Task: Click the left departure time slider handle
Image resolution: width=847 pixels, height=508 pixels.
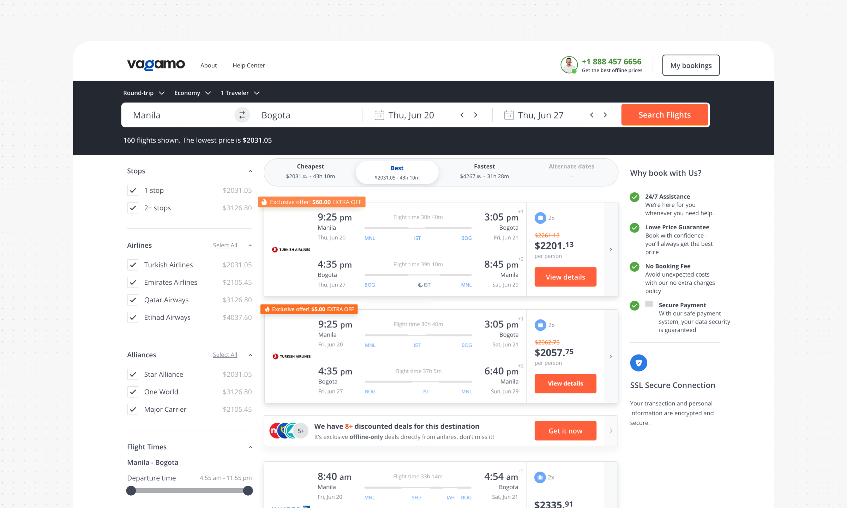Action: (131, 491)
